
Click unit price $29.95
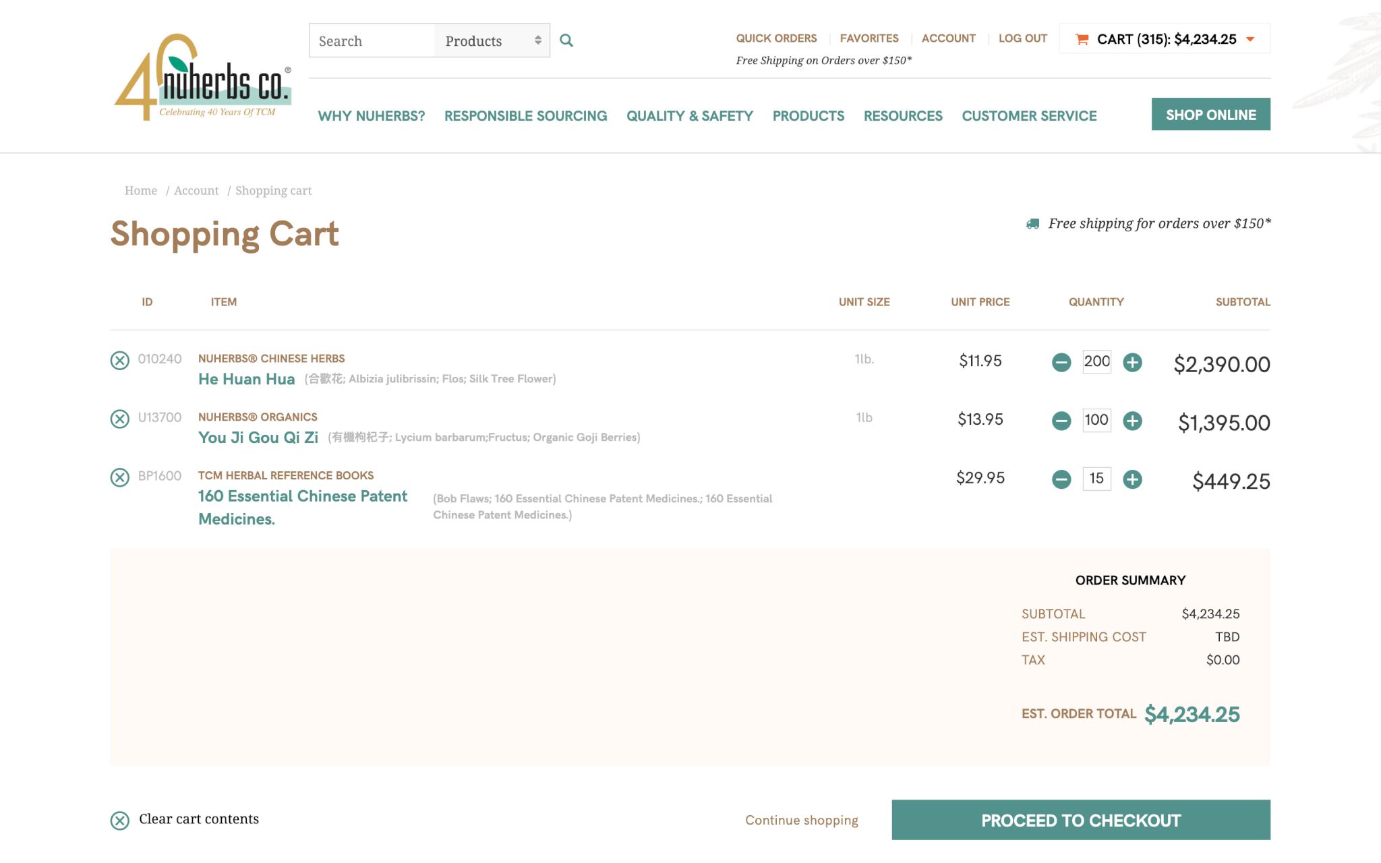pos(980,479)
